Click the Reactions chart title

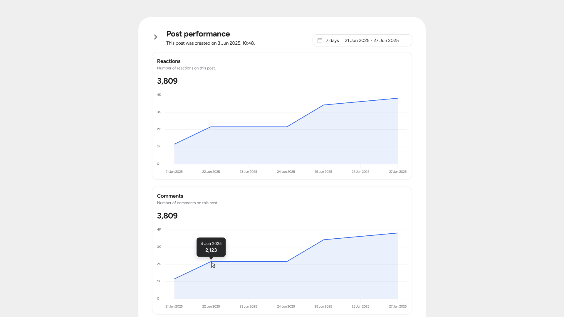point(169,61)
